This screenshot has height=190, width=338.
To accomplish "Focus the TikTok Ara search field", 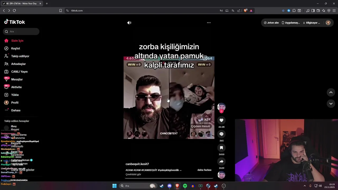I will [x=21, y=31].
